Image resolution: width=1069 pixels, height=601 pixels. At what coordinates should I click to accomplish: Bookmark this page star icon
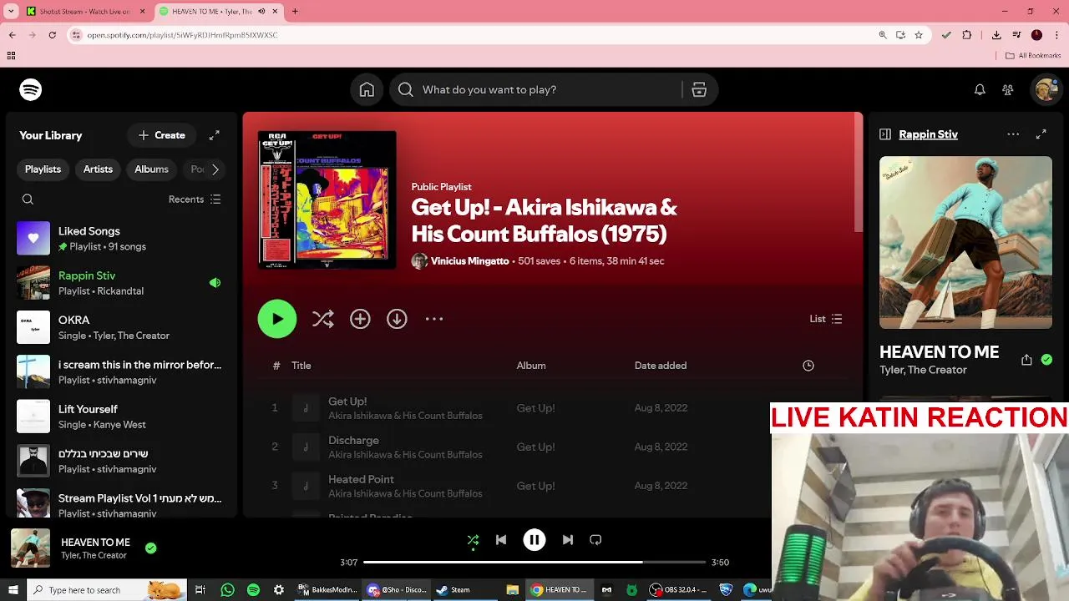click(919, 35)
